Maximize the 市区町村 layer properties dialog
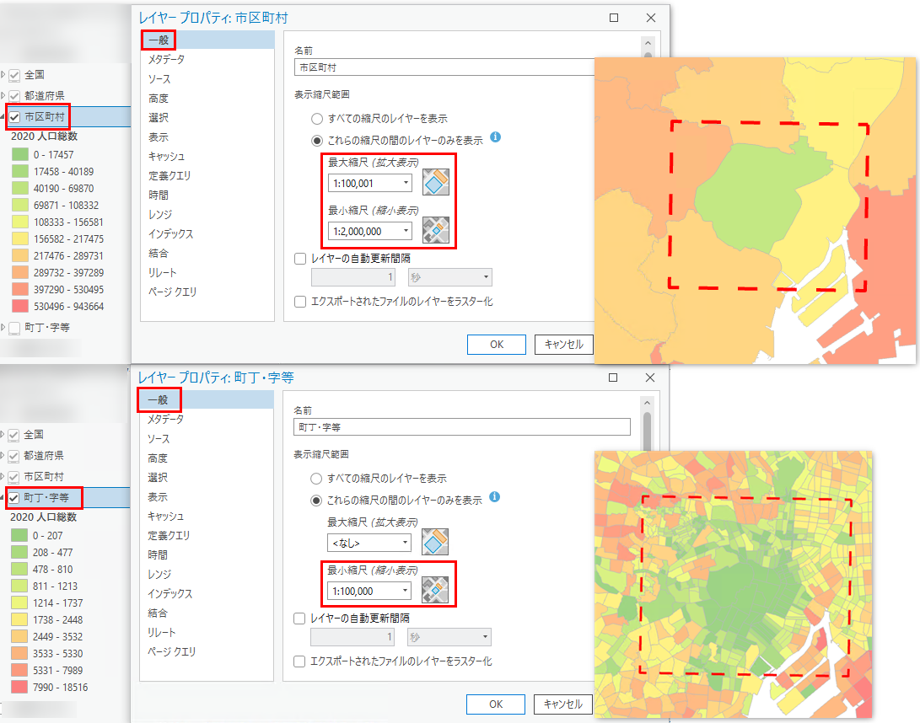 (614, 18)
